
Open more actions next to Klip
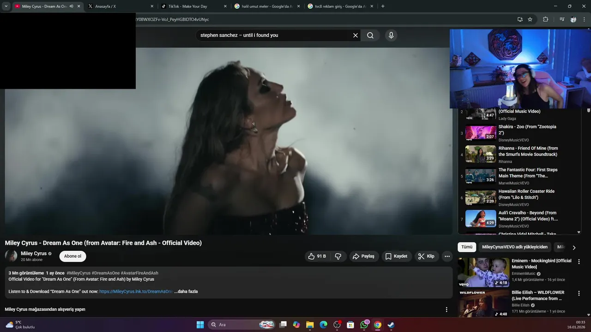coord(447,256)
